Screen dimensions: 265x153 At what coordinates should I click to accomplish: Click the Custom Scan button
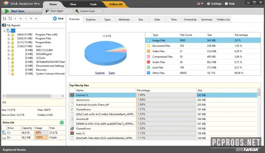(x=88, y=11)
